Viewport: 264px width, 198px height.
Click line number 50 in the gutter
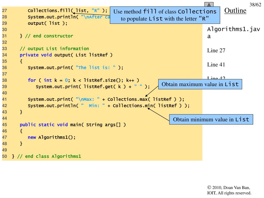coord(5,156)
